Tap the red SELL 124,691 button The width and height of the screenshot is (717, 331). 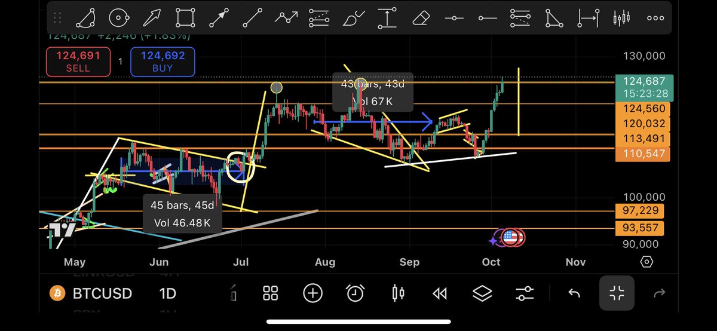(78, 62)
